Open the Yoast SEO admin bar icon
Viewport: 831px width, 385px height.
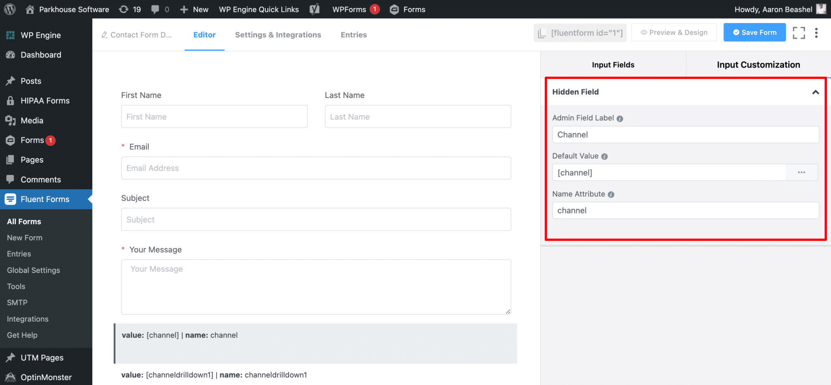pyautogui.click(x=314, y=9)
